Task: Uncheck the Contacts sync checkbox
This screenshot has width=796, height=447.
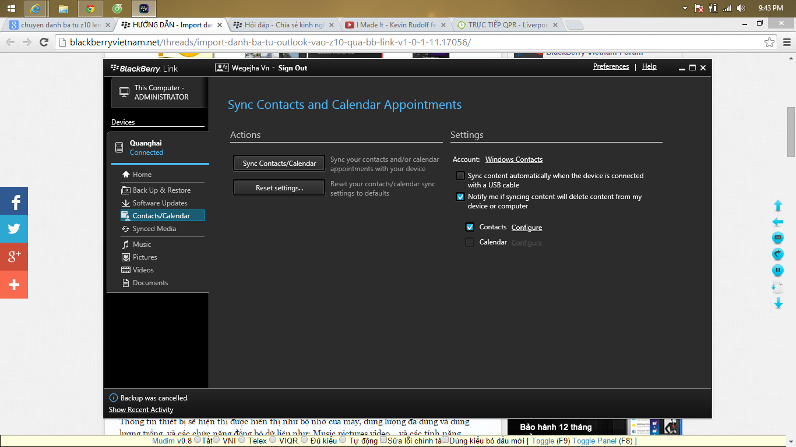Action: click(x=470, y=227)
